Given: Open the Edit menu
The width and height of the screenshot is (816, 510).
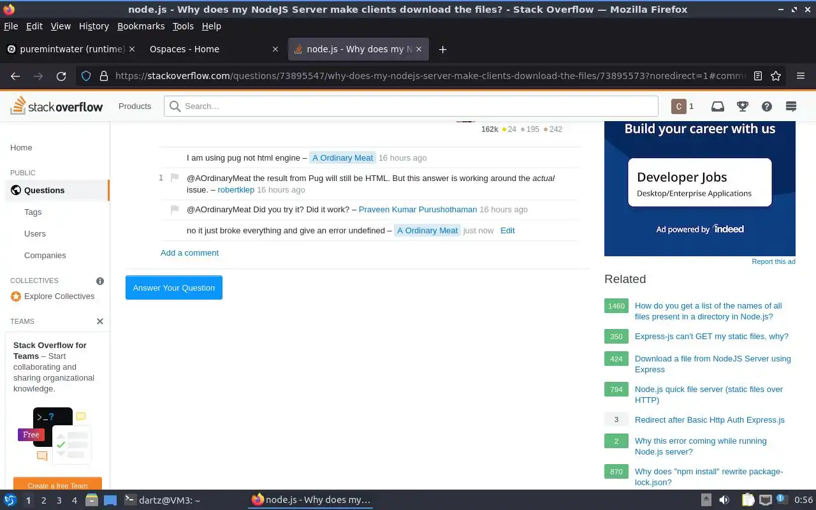Looking at the screenshot, I should coord(34,26).
